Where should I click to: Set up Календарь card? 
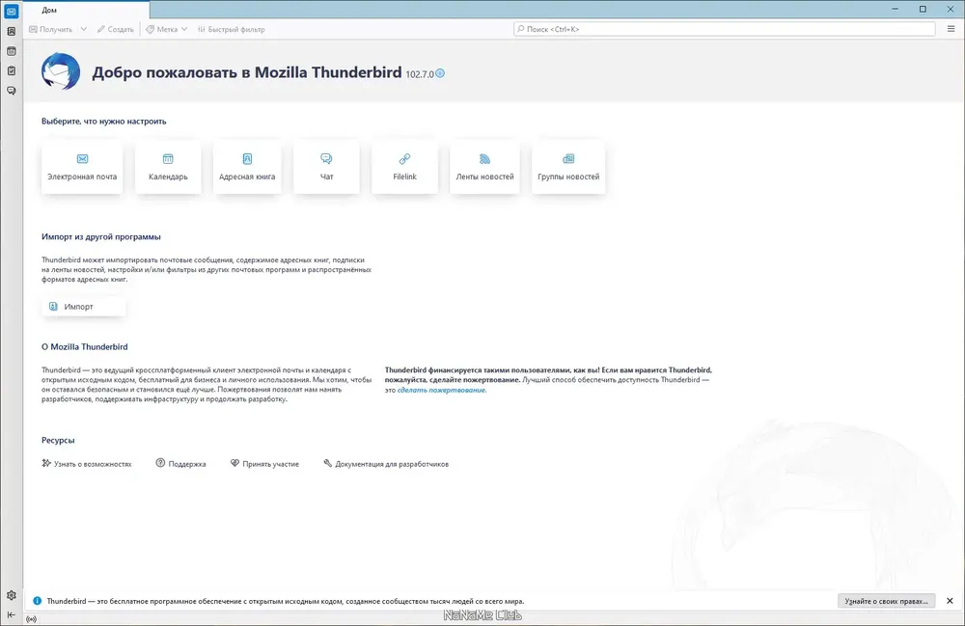(168, 167)
